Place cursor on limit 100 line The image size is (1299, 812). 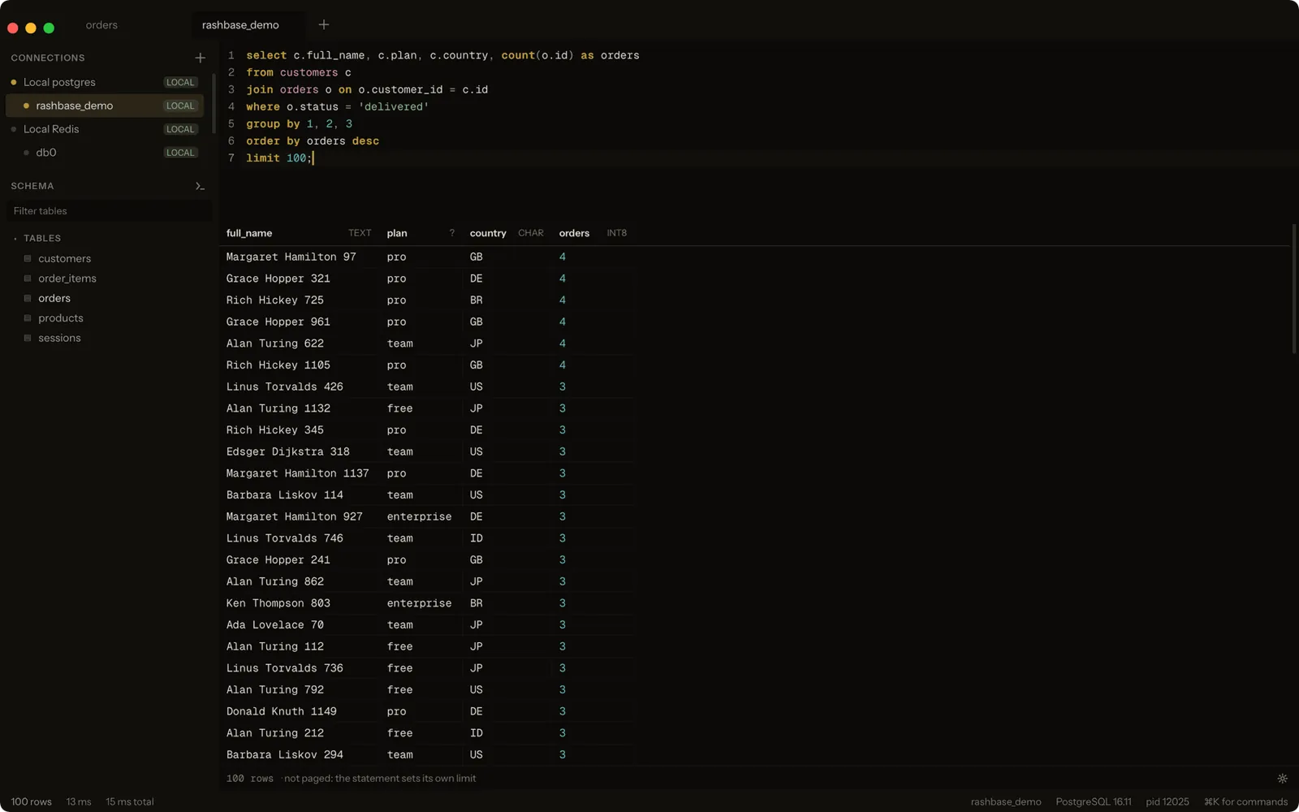coord(279,158)
